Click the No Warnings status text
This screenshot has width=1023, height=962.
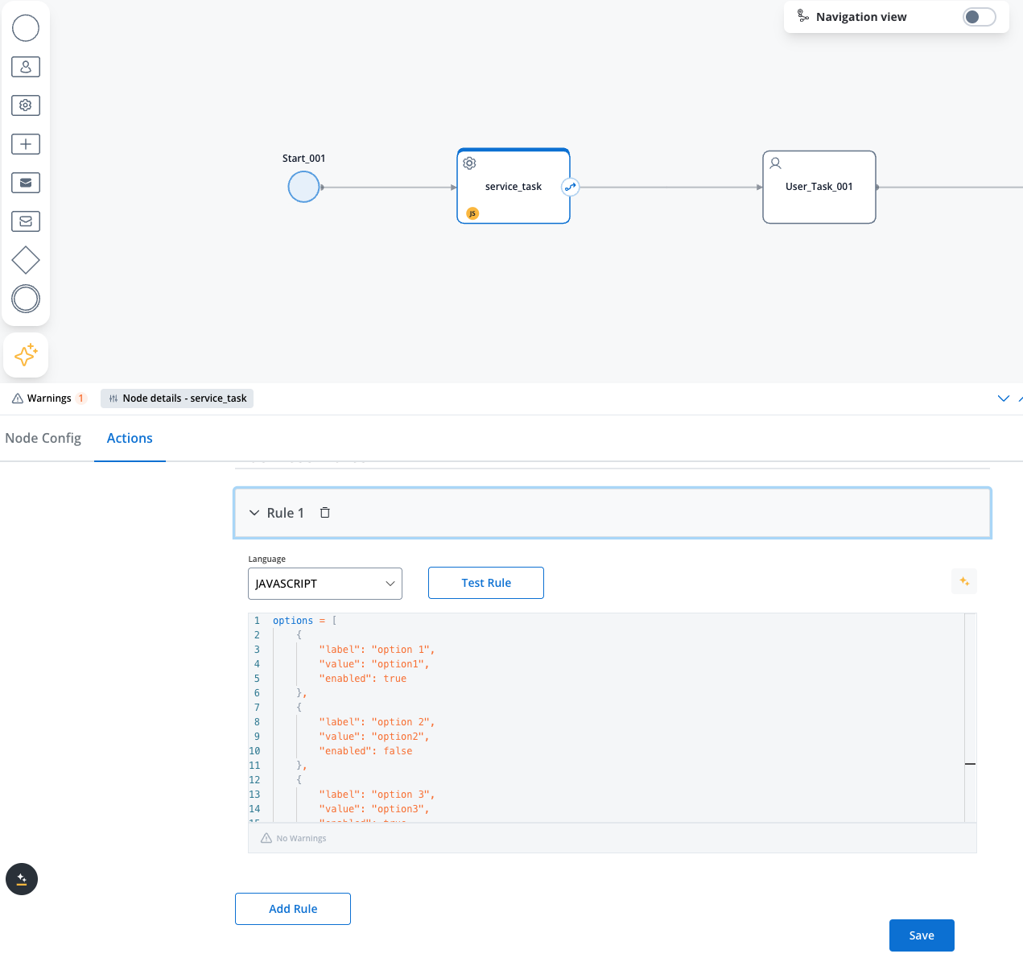301,838
